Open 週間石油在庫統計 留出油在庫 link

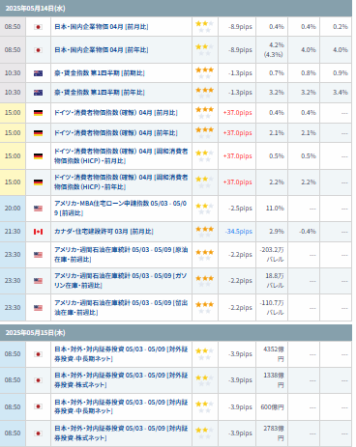pyautogui.click(x=121, y=308)
